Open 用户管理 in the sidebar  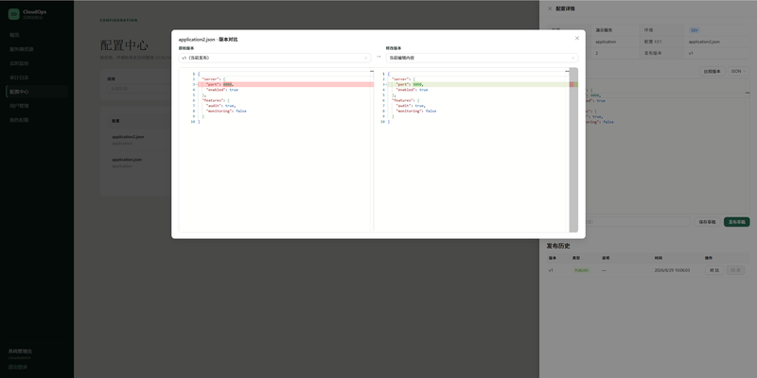[37, 106]
